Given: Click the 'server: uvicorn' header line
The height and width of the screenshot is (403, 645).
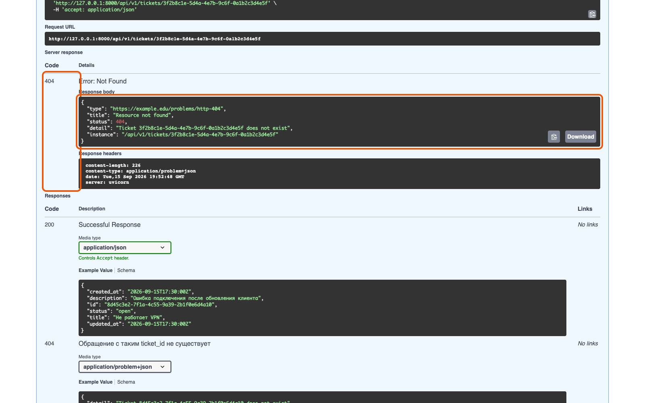Looking at the screenshot, I should point(107,182).
